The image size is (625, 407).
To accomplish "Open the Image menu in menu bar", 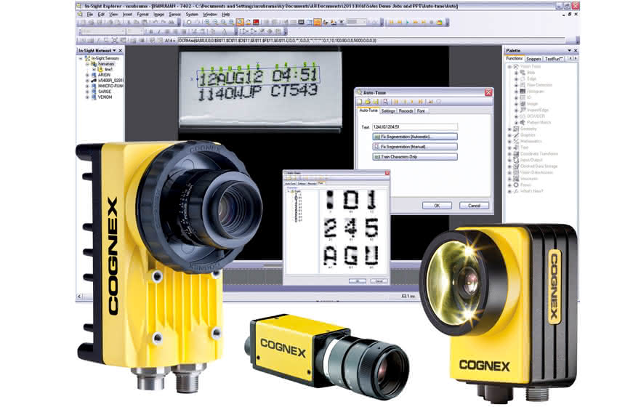I will [x=158, y=15].
